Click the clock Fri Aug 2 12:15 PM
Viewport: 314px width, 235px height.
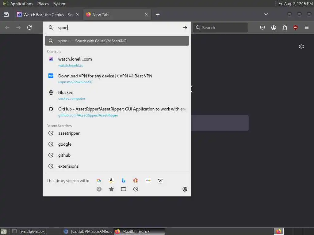tap(295, 4)
